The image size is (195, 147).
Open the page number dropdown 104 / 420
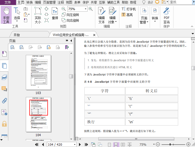coord(75,144)
